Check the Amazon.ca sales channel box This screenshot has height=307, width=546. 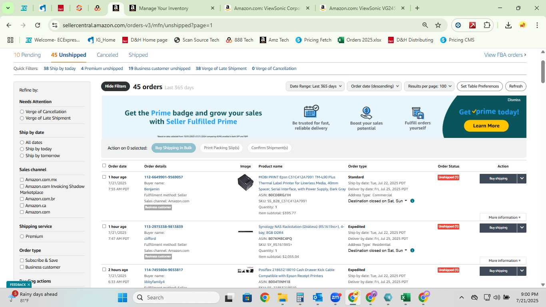coord(22,205)
